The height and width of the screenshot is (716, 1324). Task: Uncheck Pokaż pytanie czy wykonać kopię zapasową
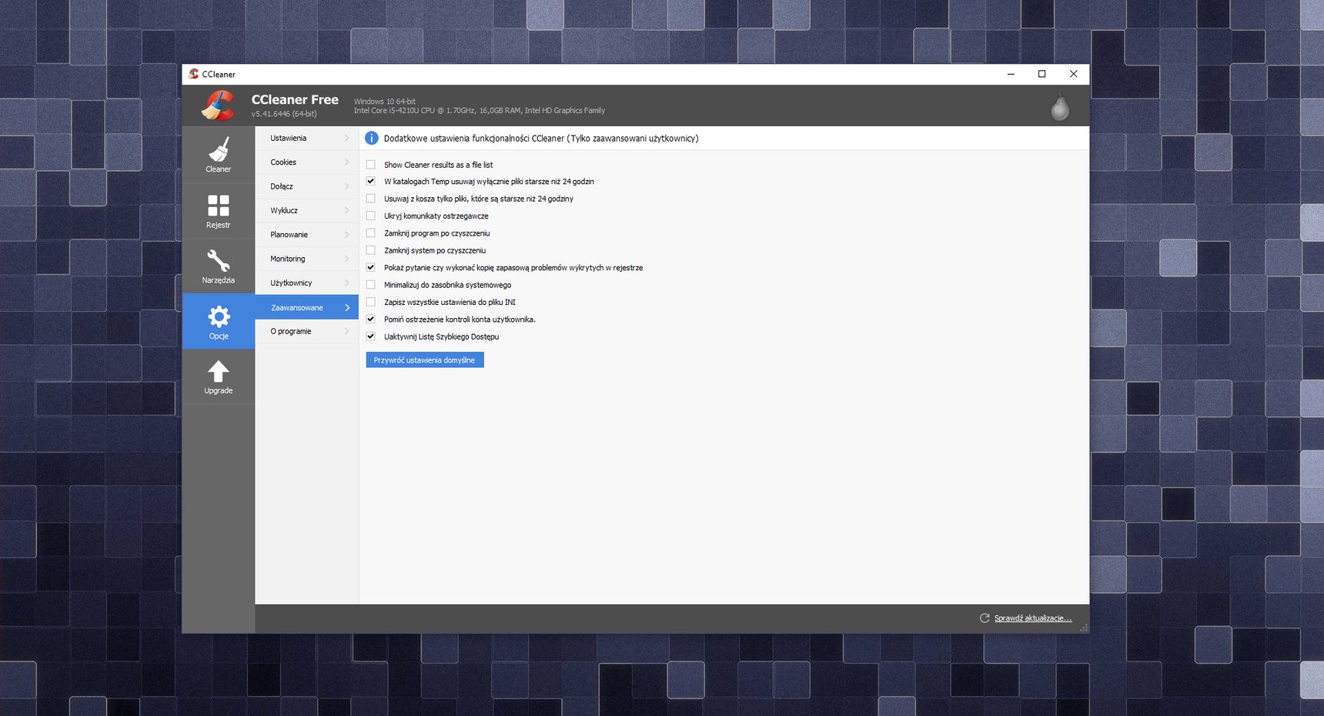click(371, 268)
